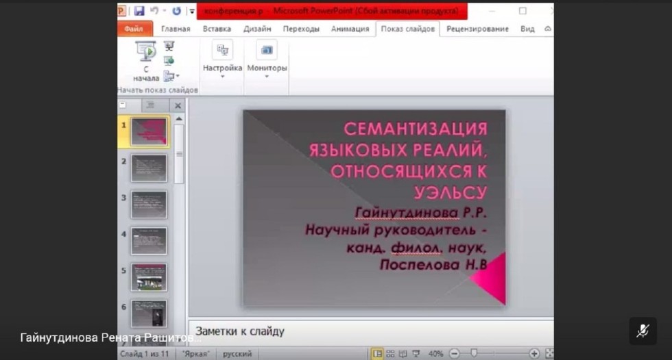Open Customize Quick Access Toolbar dropdown
Image resolution: width=672 pixels, height=360 pixels.
pos(191,11)
